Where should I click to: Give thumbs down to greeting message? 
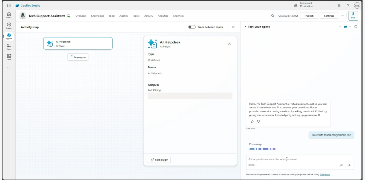pyautogui.click(x=258, y=121)
